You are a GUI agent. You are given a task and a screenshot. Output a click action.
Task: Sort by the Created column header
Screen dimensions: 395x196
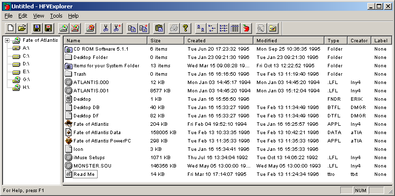point(218,40)
